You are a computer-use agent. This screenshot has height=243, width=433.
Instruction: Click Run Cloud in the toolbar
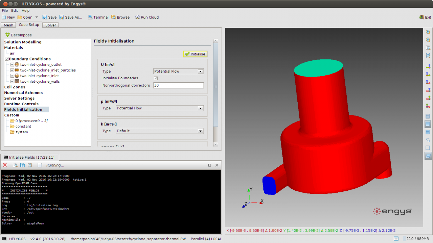pos(147,17)
